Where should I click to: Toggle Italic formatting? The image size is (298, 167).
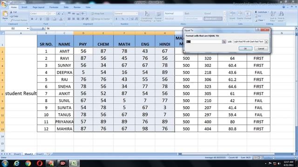pos(36,19)
